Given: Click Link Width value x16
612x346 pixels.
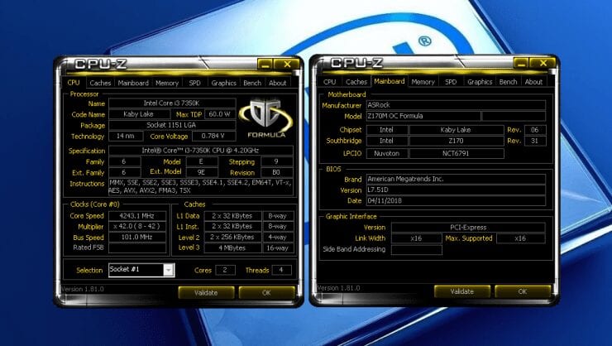Looking at the screenshot, I should click(x=417, y=238).
